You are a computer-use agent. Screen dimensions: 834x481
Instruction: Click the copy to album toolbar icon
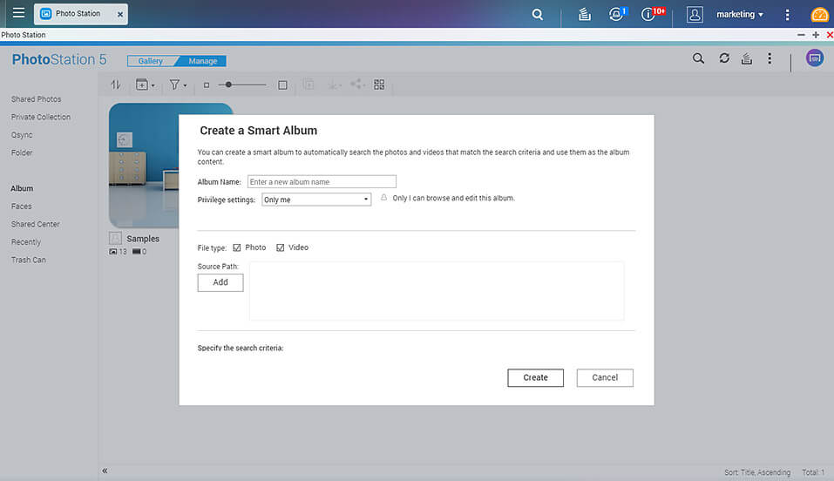click(309, 85)
